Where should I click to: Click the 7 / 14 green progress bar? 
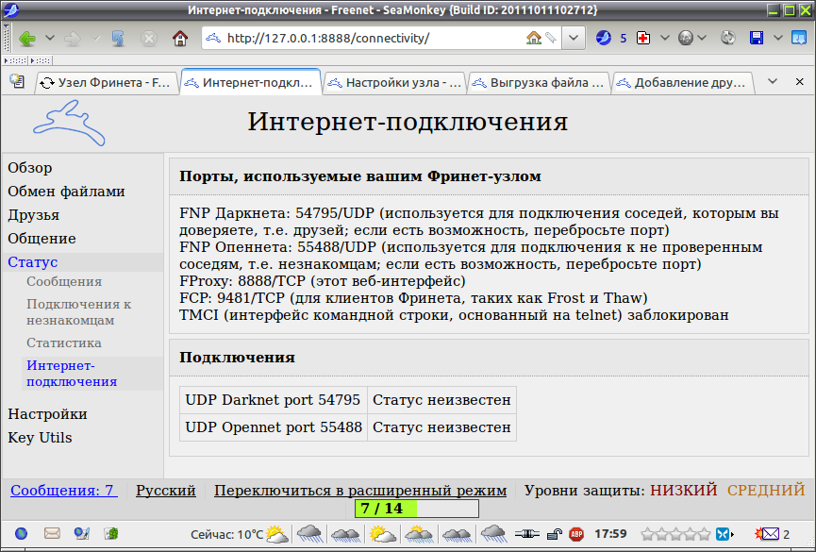click(416, 509)
